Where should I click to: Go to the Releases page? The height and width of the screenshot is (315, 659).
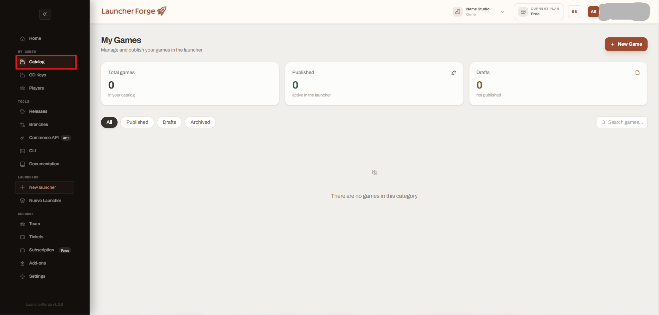(45, 111)
